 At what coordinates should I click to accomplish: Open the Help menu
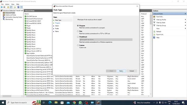18,4
